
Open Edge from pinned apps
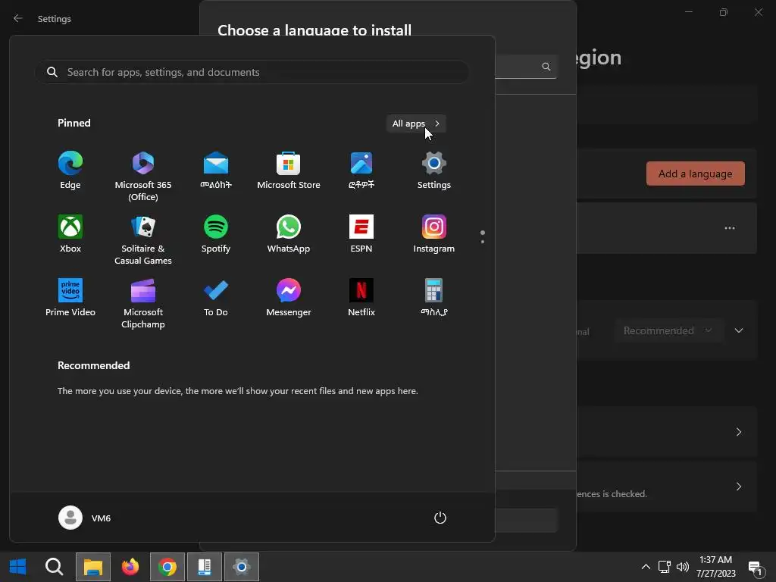(70, 171)
